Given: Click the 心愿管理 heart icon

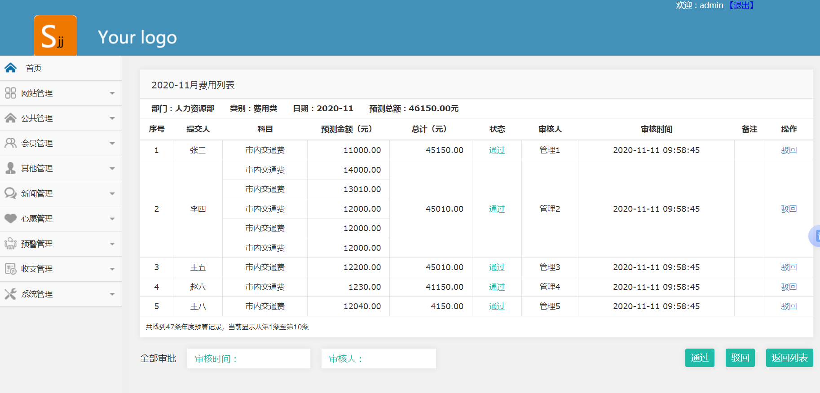Looking at the screenshot, I should pyautogui.click(x=10, y=218).
